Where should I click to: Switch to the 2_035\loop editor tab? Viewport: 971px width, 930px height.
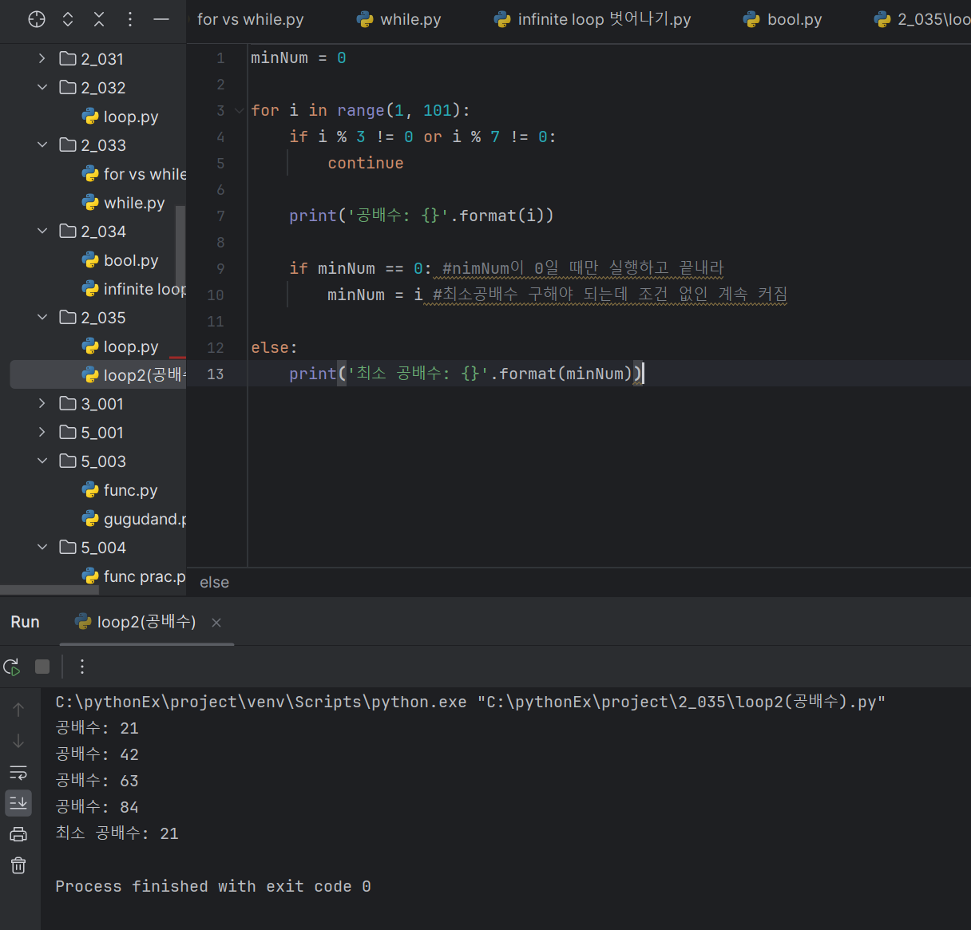[x=921, y=19]
